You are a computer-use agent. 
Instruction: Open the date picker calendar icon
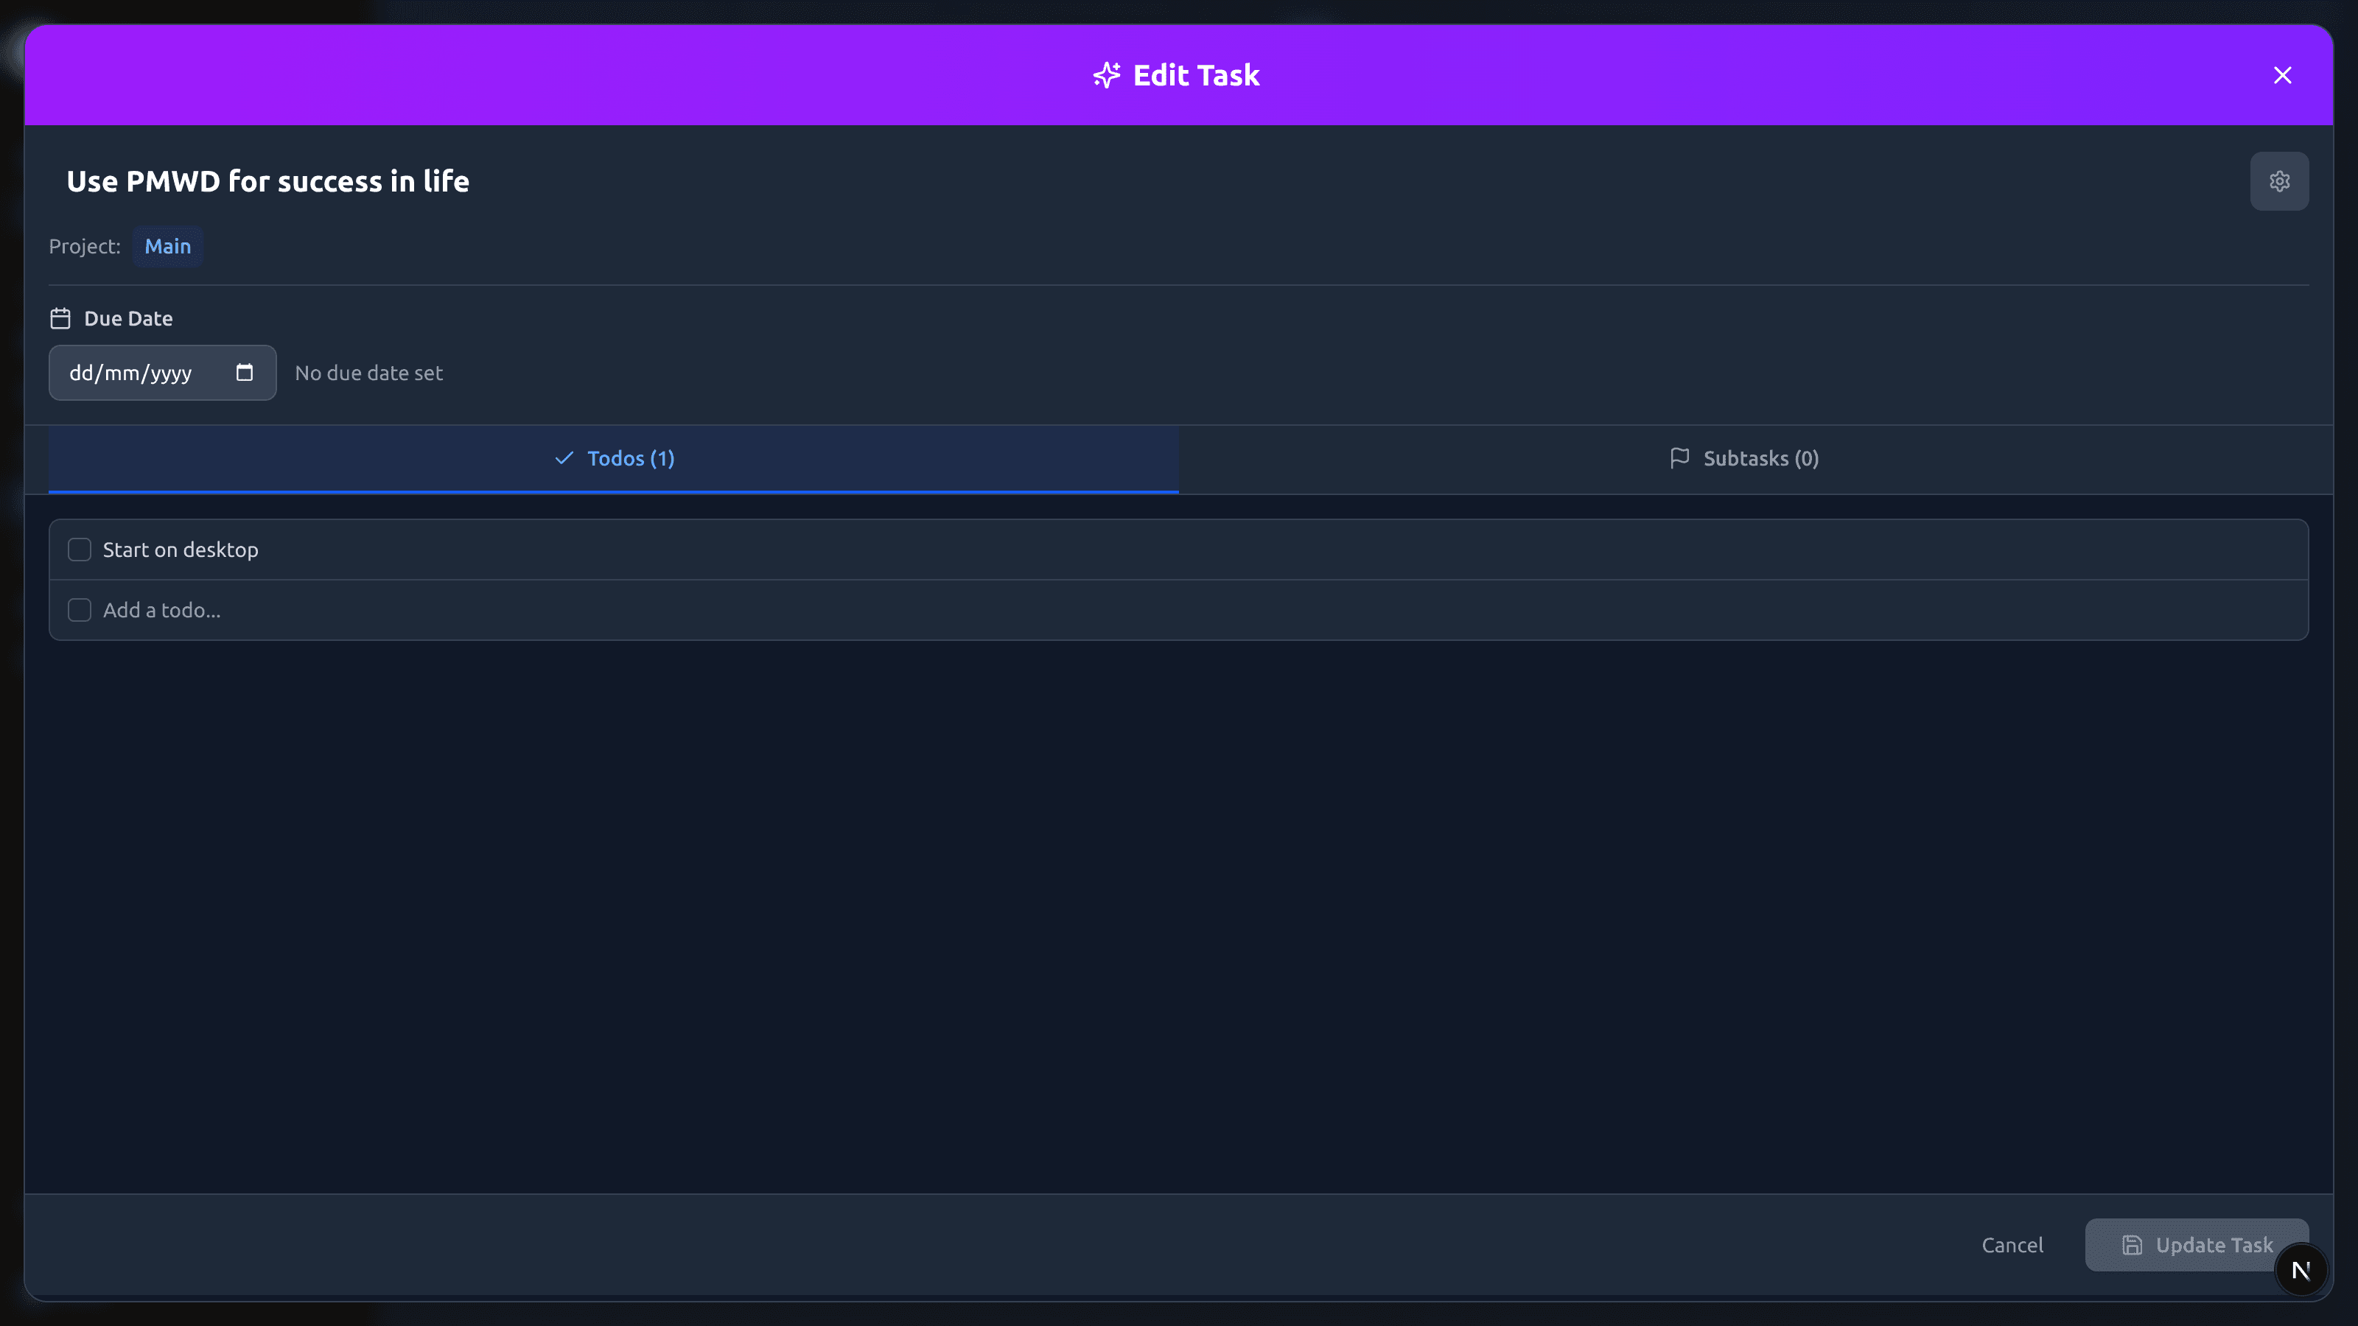click(245, 373)
